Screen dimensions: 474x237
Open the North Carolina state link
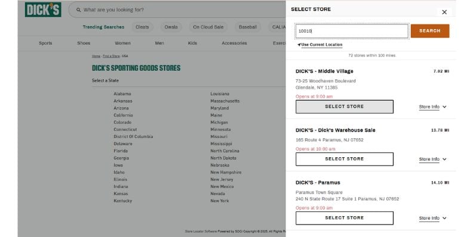225,151
